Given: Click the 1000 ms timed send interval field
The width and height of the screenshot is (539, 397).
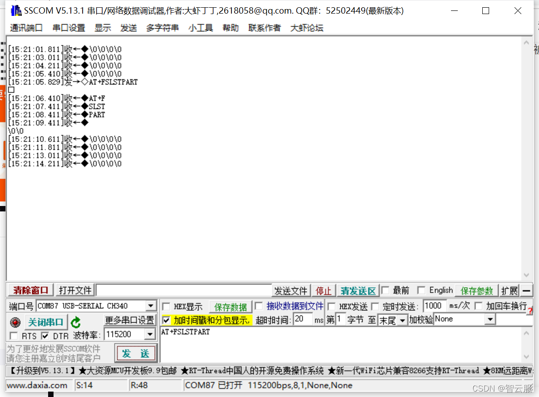Looking at the screenshot, I should [x=435, y=305].
